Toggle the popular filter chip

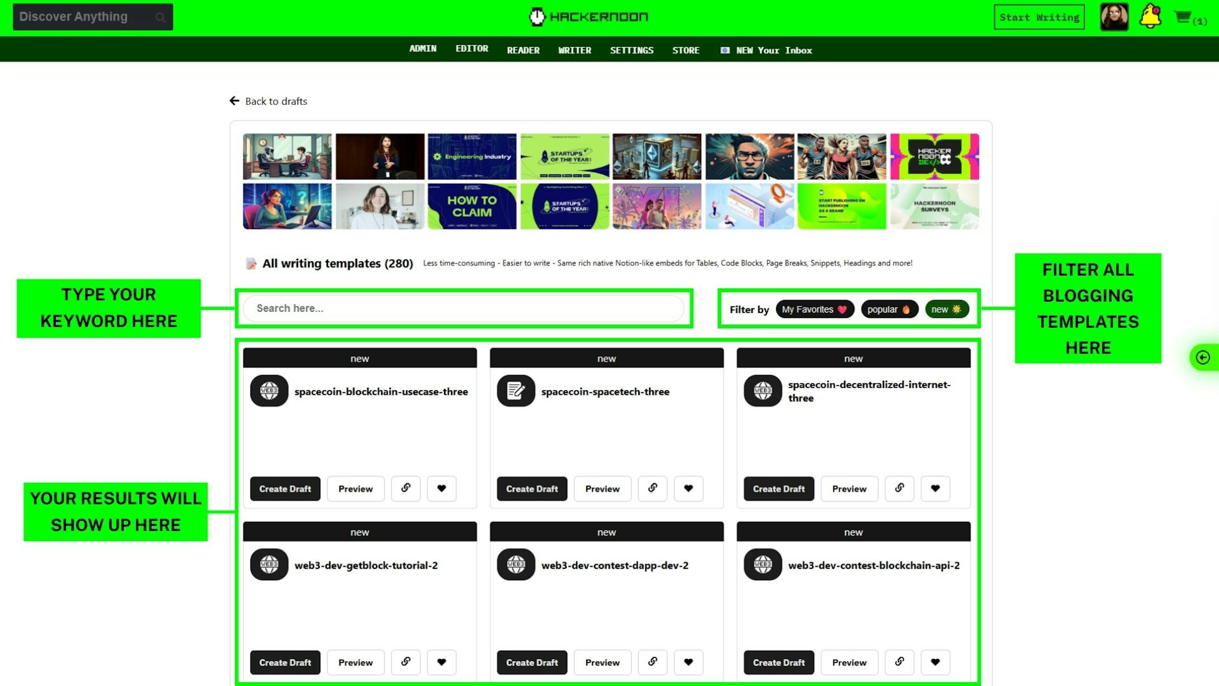click(889, 309)
